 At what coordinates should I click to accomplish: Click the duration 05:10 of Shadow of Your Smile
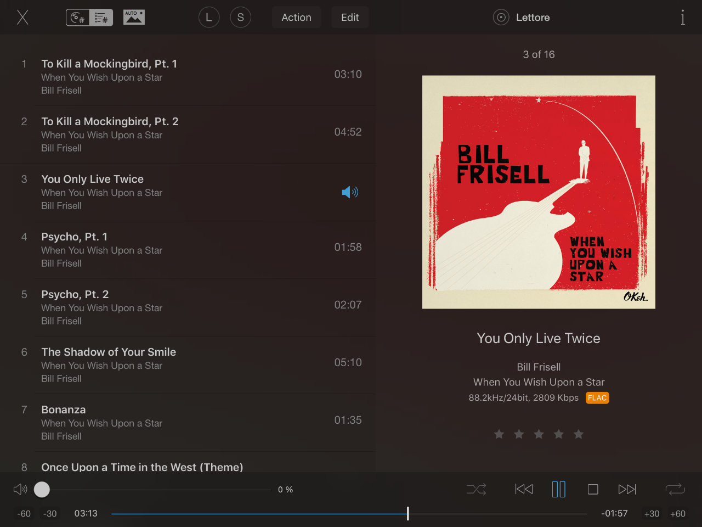click(348, 362)
